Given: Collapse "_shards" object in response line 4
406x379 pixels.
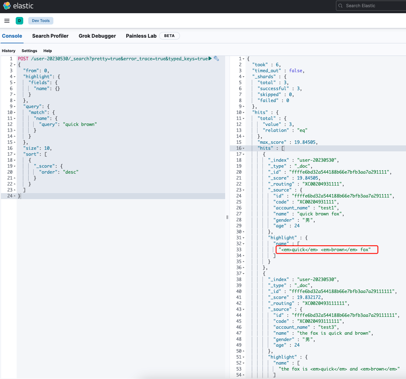Looking at the screenshot, I should pos(244,77).
